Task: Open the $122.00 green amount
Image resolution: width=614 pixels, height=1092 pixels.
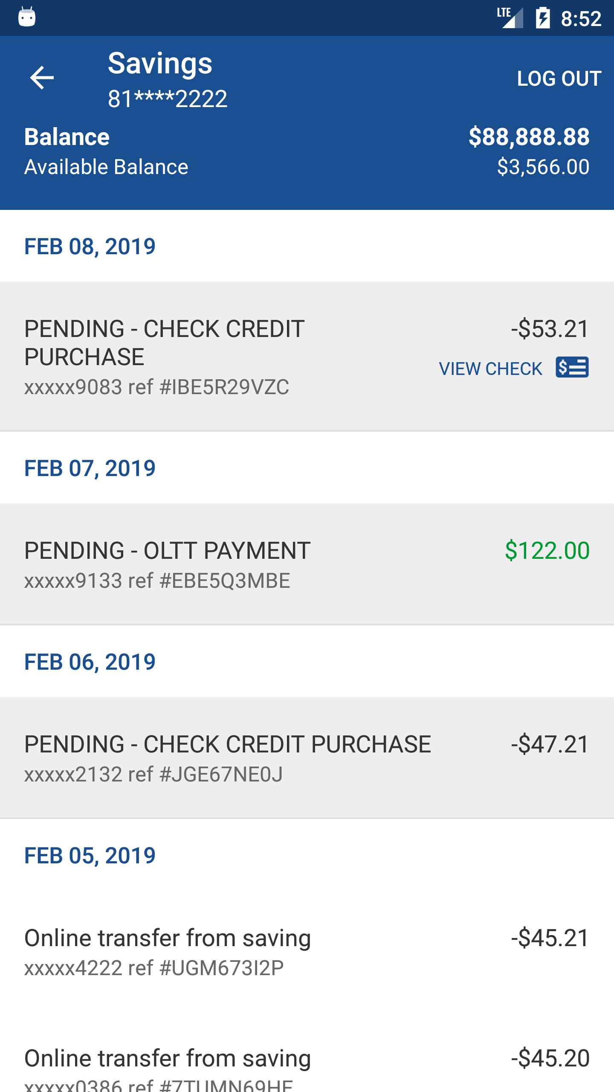Action: tap(547, 550)
